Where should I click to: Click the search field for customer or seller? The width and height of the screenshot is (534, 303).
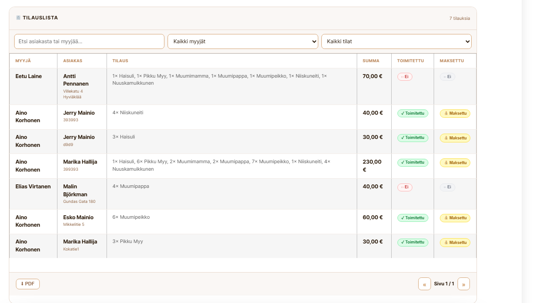89,41
